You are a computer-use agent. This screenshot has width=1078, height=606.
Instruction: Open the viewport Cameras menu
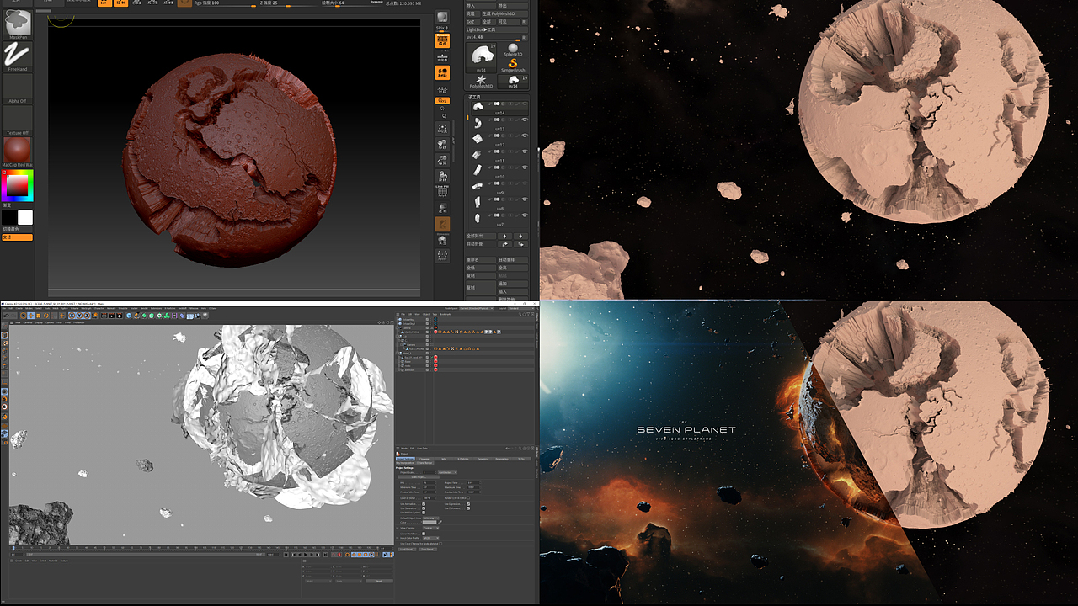28,322
